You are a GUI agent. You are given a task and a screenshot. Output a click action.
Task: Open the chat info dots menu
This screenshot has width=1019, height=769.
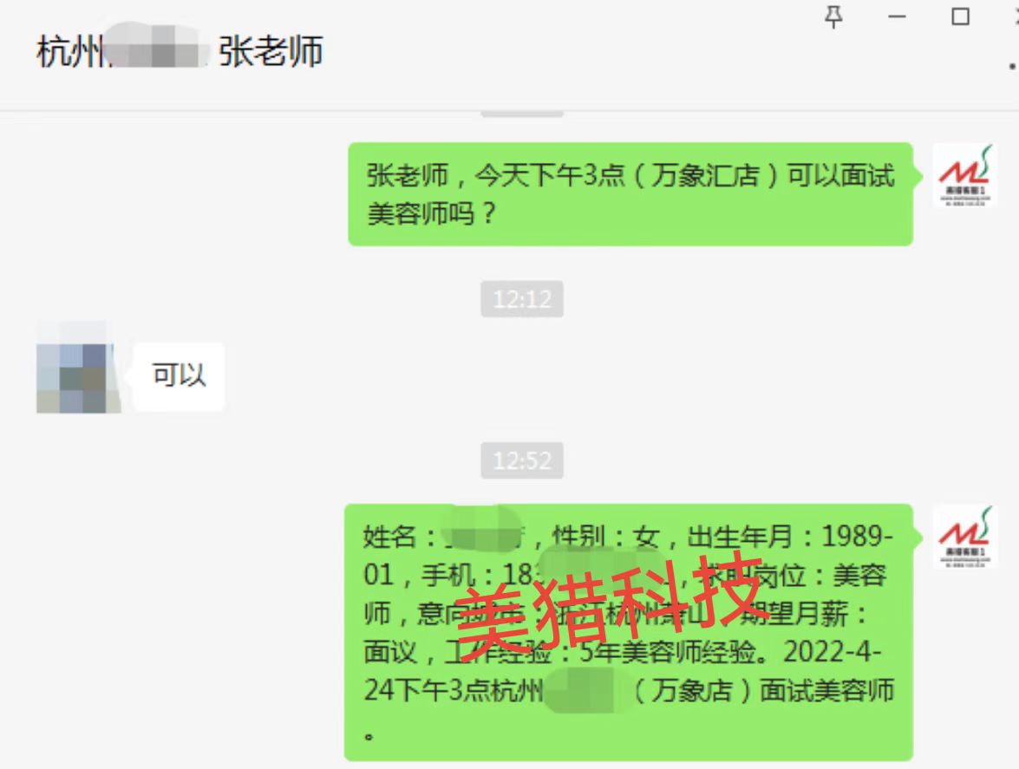1013,66
